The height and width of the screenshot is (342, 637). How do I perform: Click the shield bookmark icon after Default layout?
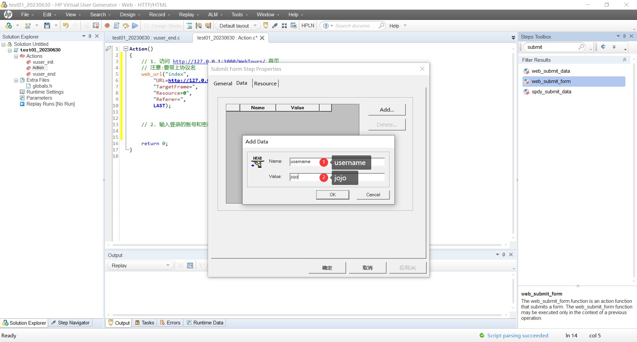coord(266,26)
